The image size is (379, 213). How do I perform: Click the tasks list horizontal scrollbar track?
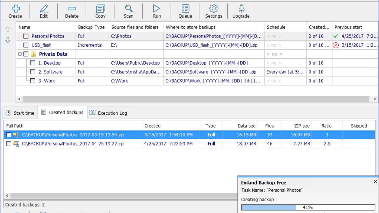click(196, 99)
